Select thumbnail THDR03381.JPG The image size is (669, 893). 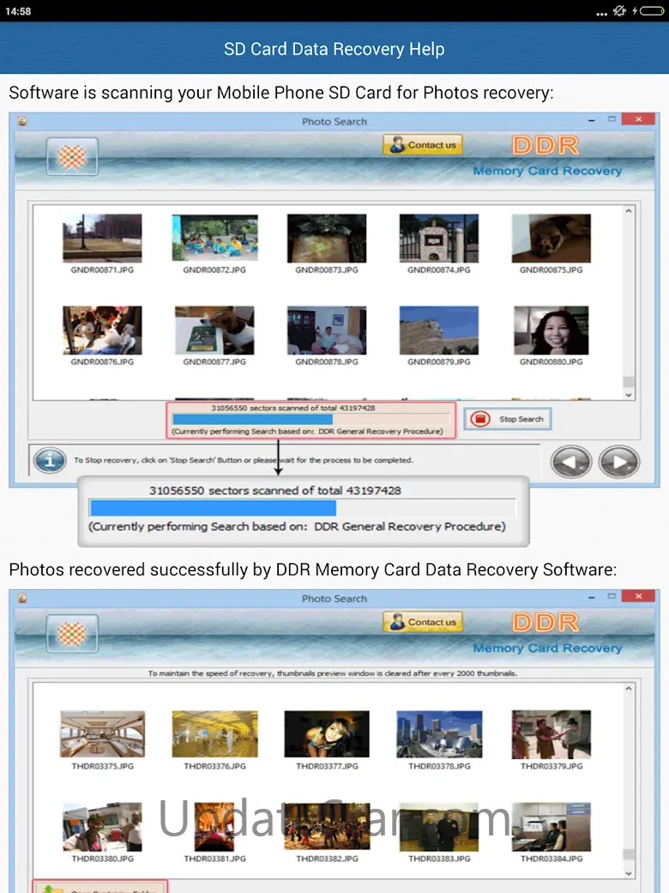[x=214, y=826]
